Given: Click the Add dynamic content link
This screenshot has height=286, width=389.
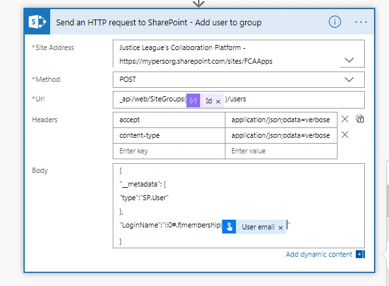Looking at the screenshot, I should (x=319, y=254).
